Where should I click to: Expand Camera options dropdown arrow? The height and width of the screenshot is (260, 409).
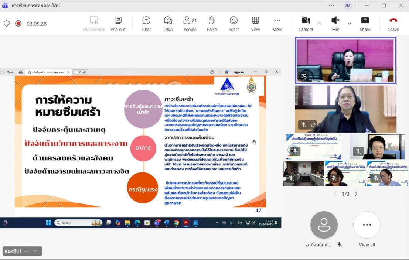[x=320, y=24]
